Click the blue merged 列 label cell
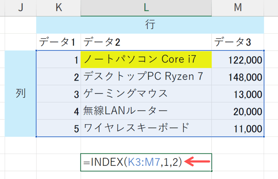278x179 pixels. tap(20, 94)
